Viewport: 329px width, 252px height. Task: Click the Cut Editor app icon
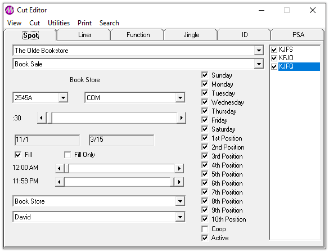(x=10, y=10)
